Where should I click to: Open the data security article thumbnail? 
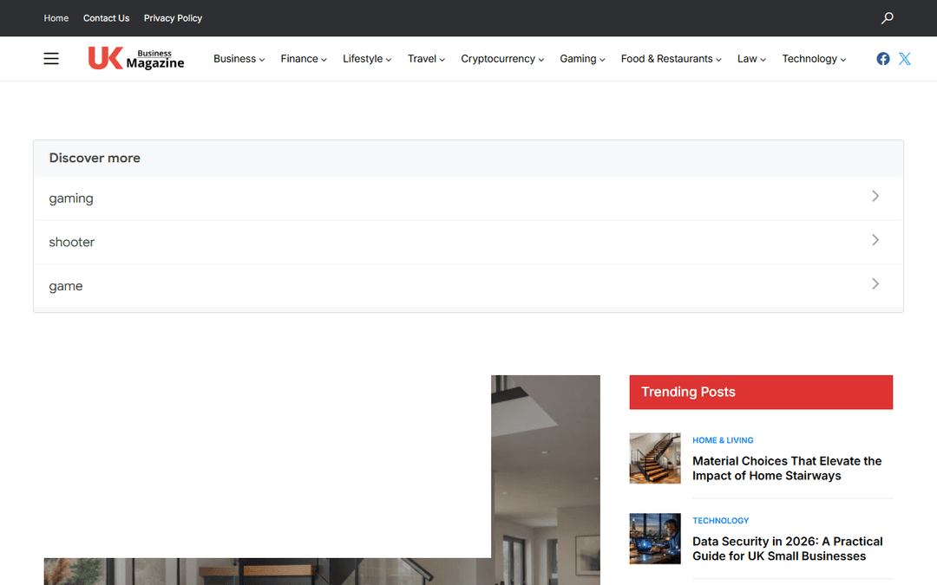pos(655,538)
